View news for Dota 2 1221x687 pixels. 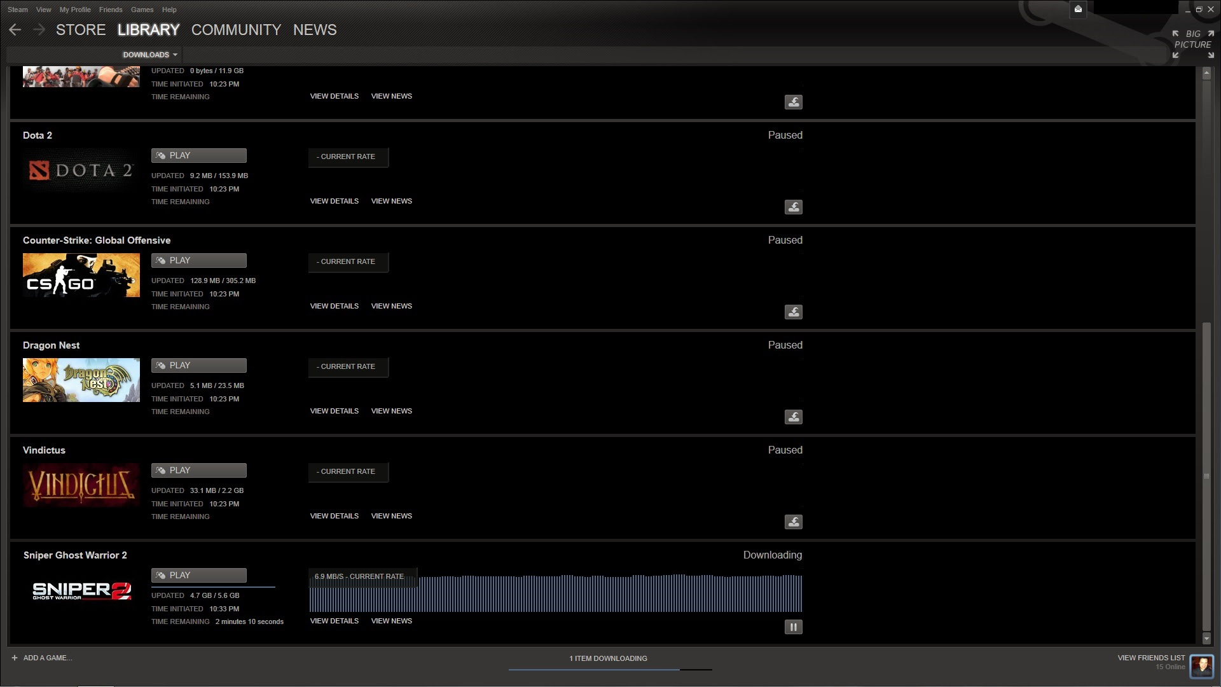(392, 201)
